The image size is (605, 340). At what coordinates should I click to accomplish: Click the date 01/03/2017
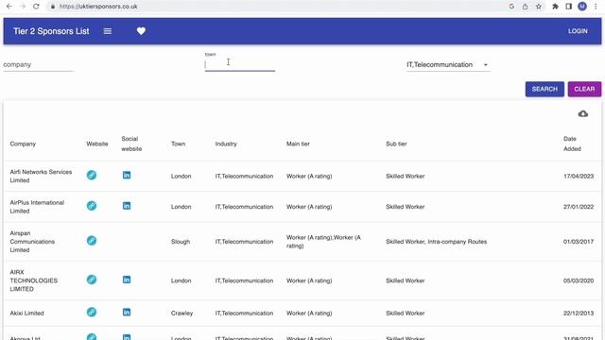pos(579,242)
